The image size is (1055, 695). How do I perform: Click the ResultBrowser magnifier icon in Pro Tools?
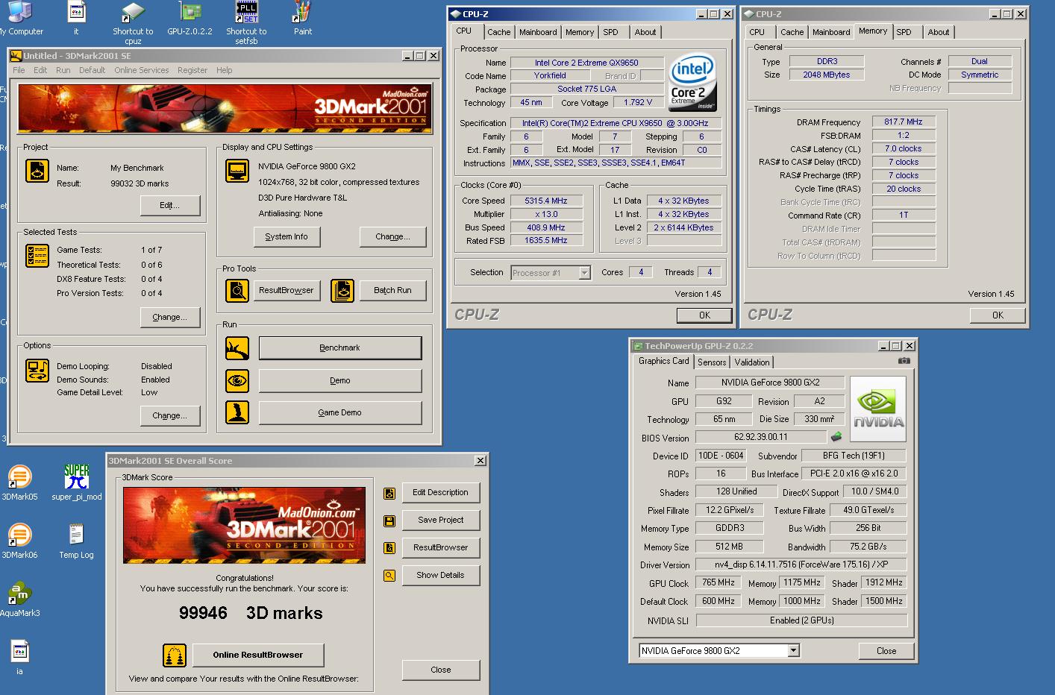pyautogui.click(x=237, y=290)
